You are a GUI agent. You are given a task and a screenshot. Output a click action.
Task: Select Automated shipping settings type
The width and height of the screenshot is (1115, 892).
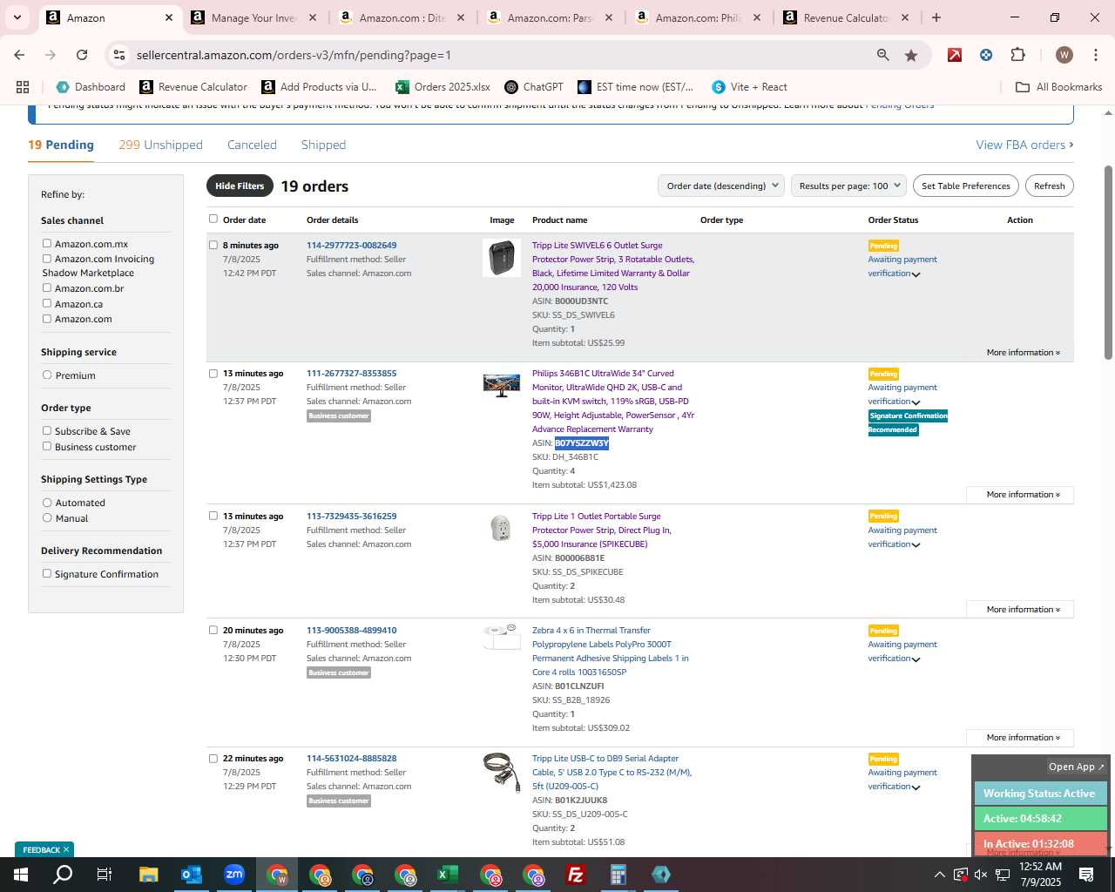(47, 503)
